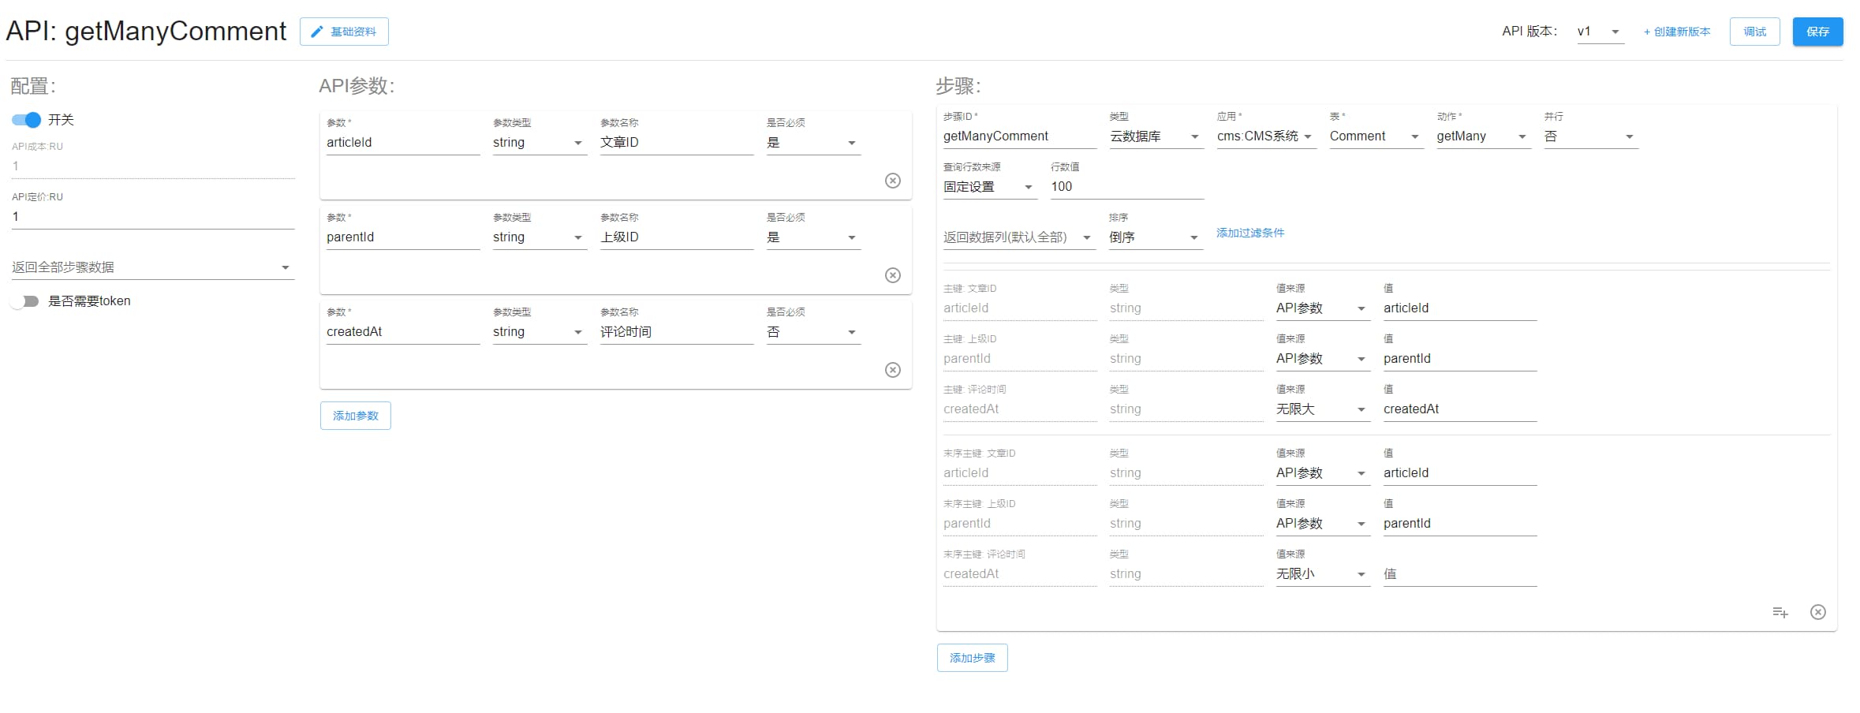
Task: Toggle the 开关 switch off
Action: [27, 120]
